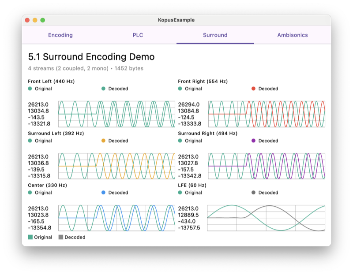Click LFE Decoded gray dot
This screenshot has height=275, width=353.
[x=253, y=193]
